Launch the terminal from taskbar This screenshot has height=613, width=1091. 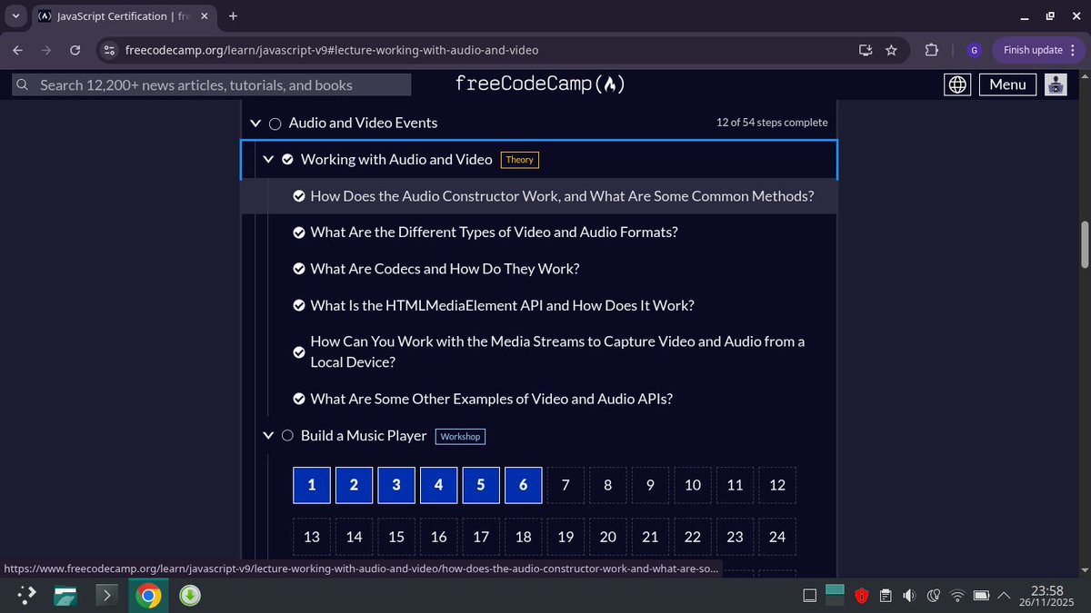[x=107, y=596]
